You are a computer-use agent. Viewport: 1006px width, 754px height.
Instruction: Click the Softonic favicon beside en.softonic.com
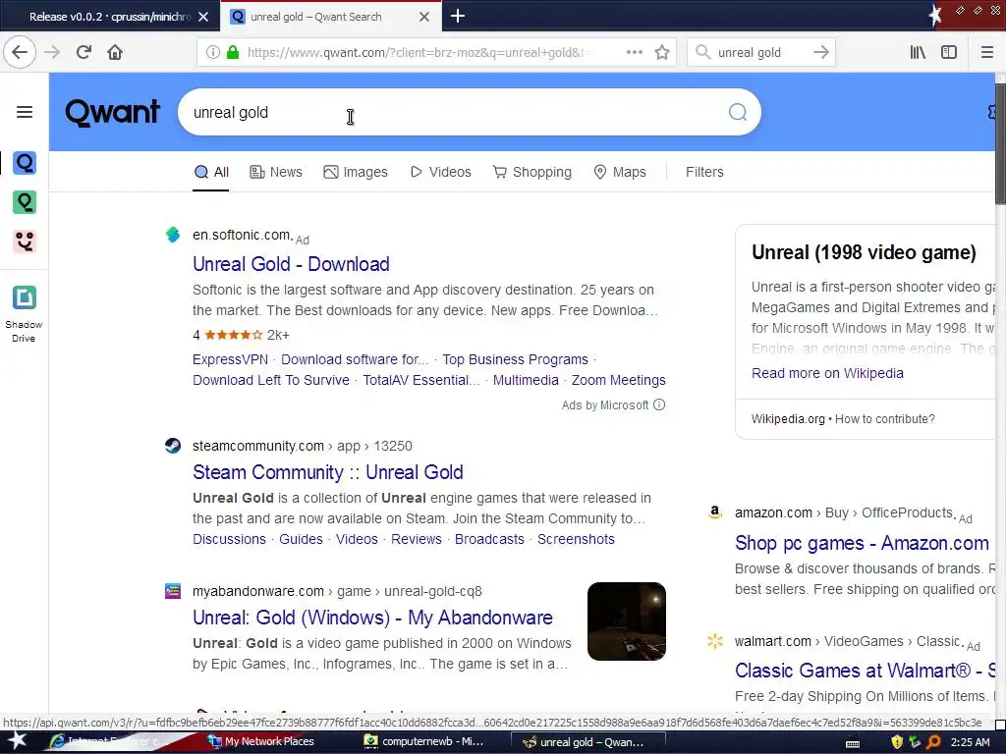click(173, 235)
